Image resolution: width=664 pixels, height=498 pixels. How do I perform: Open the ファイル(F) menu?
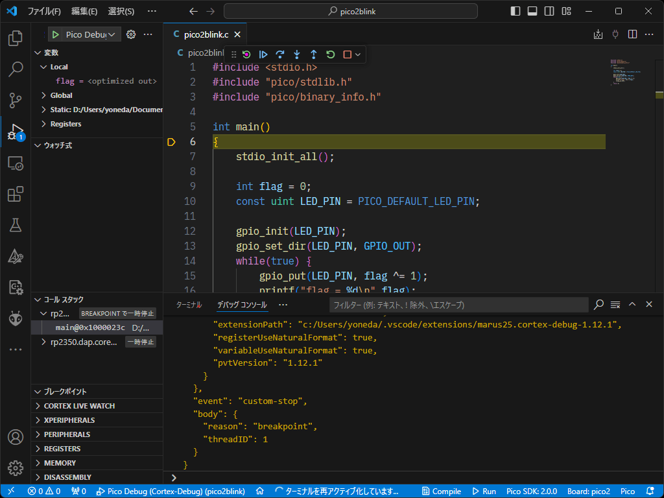point(44,12)
